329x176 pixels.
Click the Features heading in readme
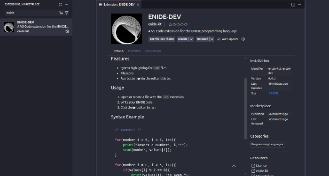point(120,59)
